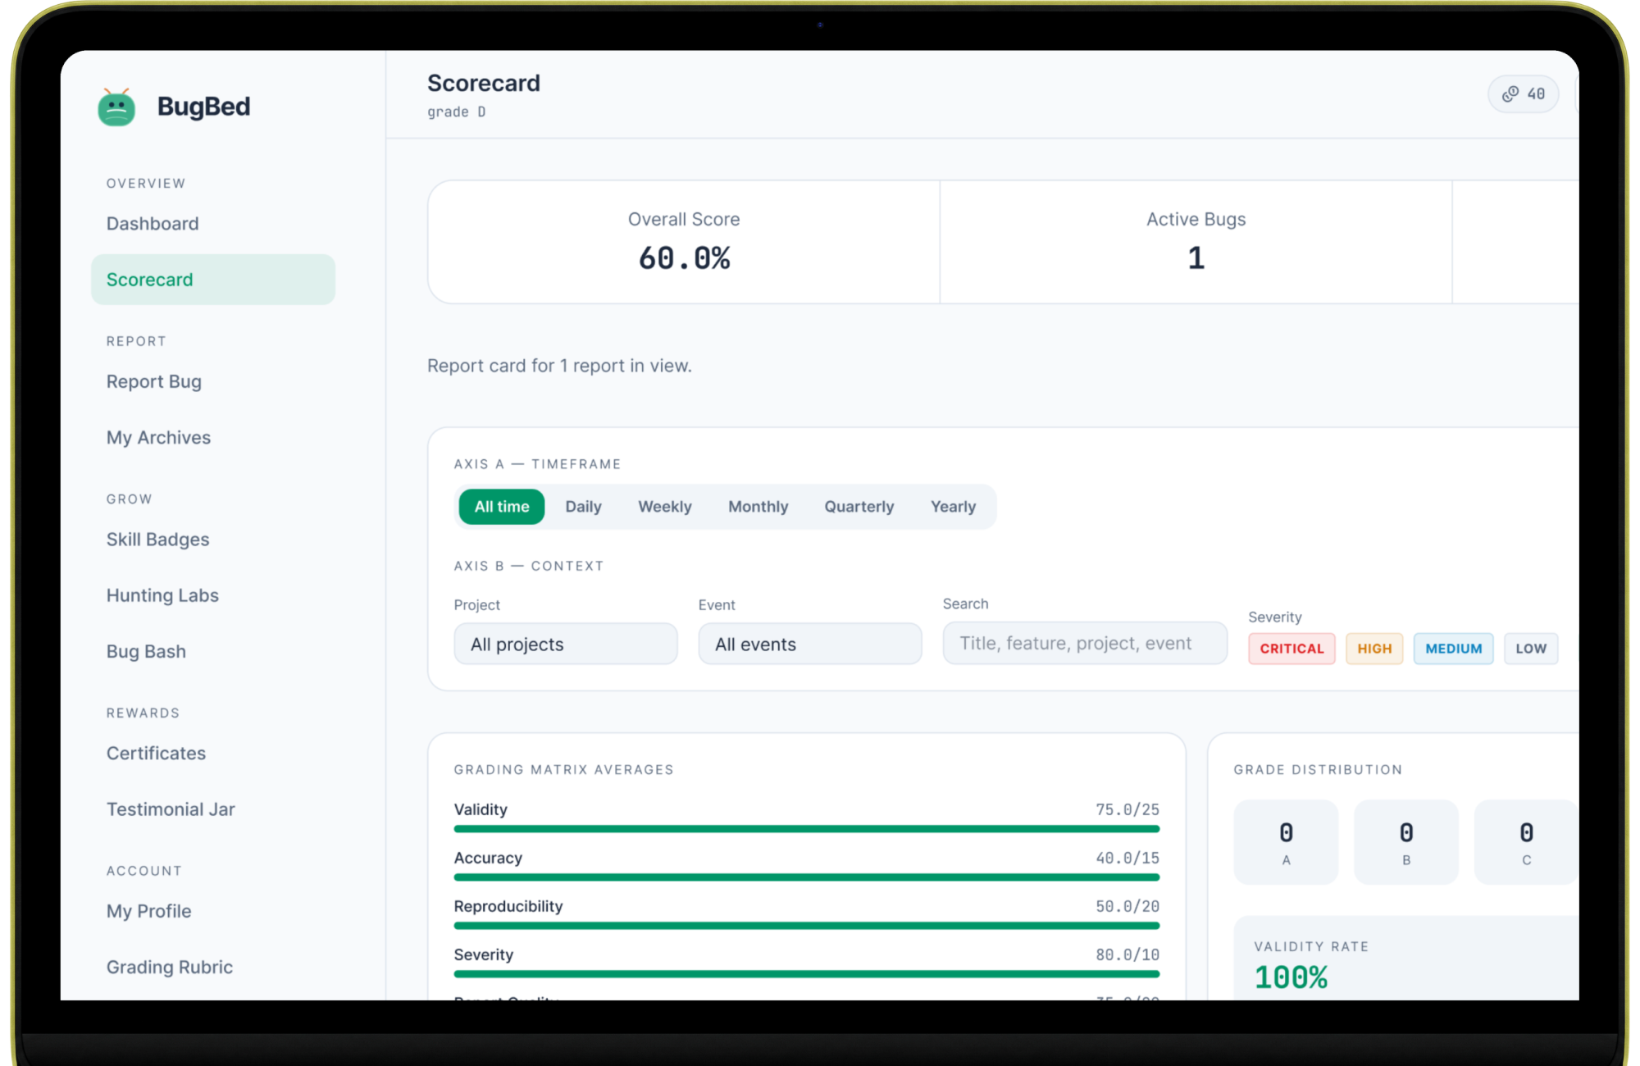Go to Scorecard in the sidebar
The image size is (1640, 1066).
(x=213, y=280)
